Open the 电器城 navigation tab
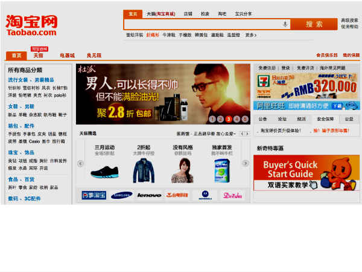This screenshot has height=272, width=362. [67, 56]
